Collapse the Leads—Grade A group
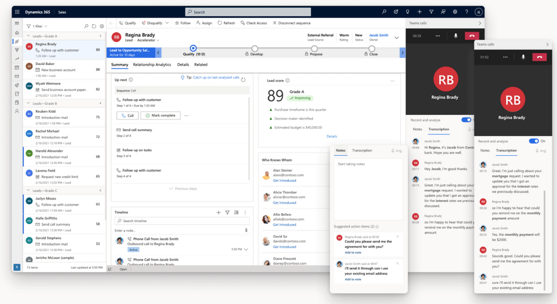Screen dimensions: 557x304 tap(28, 36)
